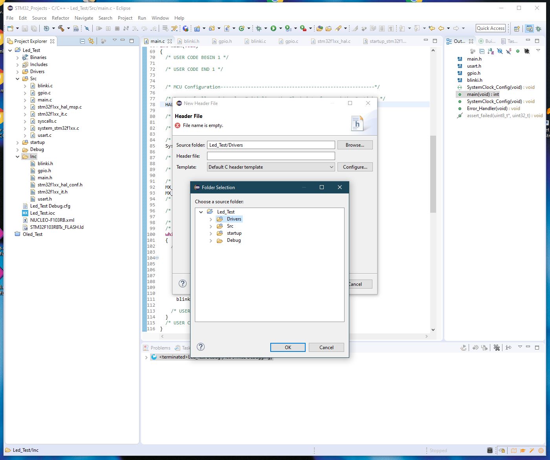Click the Open Type folder icon

[319, 28]
